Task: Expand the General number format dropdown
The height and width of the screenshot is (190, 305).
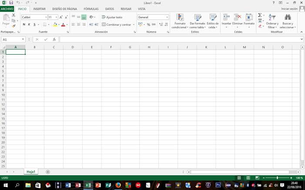Action: click(167, 17)
